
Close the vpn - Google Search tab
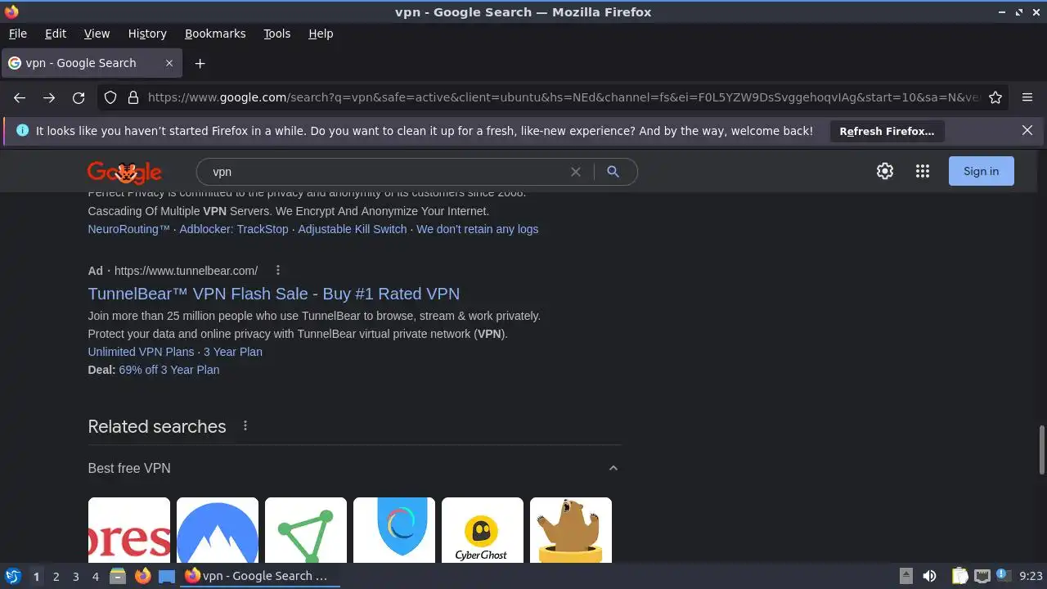169,63
